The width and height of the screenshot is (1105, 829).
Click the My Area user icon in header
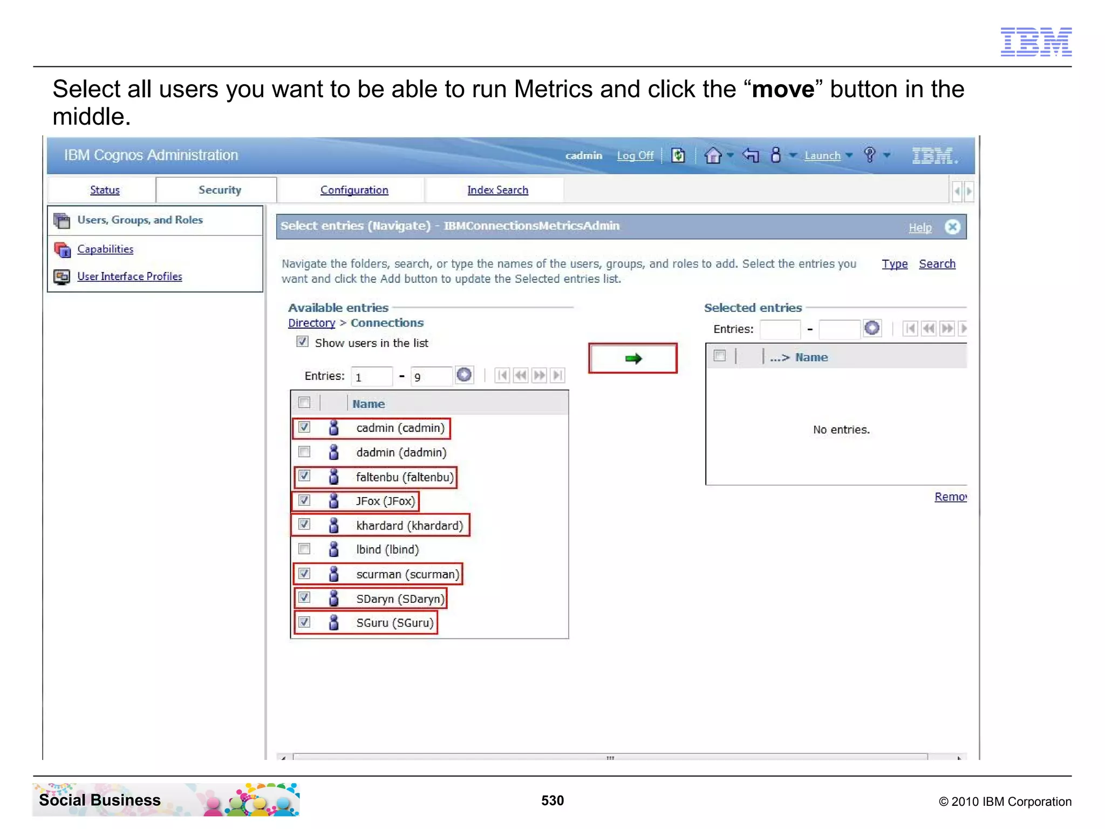pyautogui.click(x=776, y=155)
